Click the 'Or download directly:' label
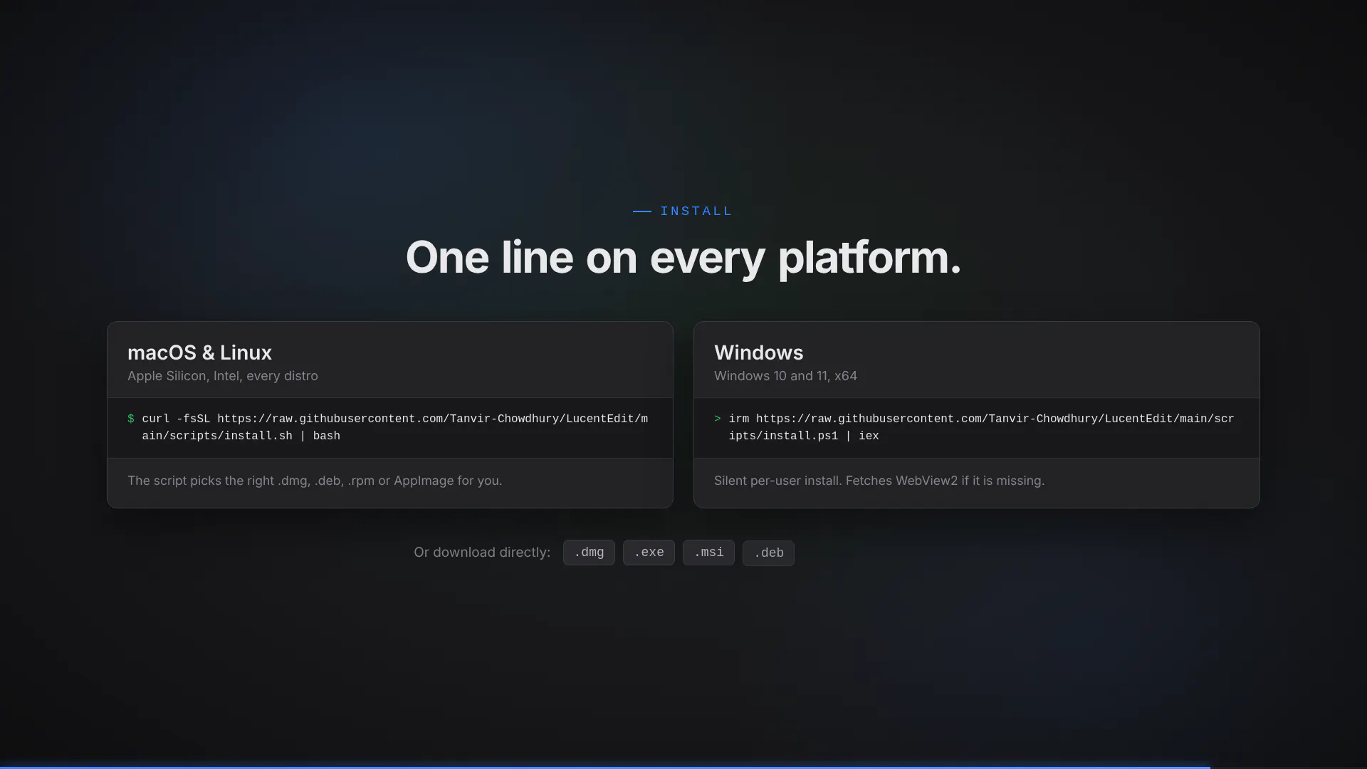The width and height of the screenshot is (1367, 769). (482, 553)
